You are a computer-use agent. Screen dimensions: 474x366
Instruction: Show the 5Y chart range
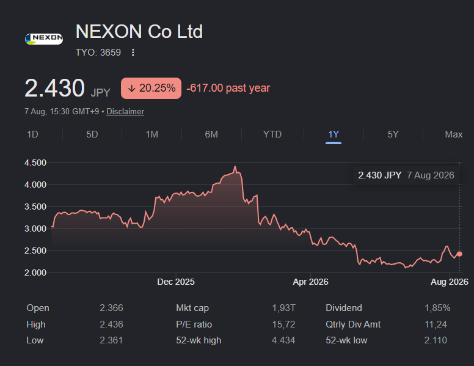click(x=393, y=134)
